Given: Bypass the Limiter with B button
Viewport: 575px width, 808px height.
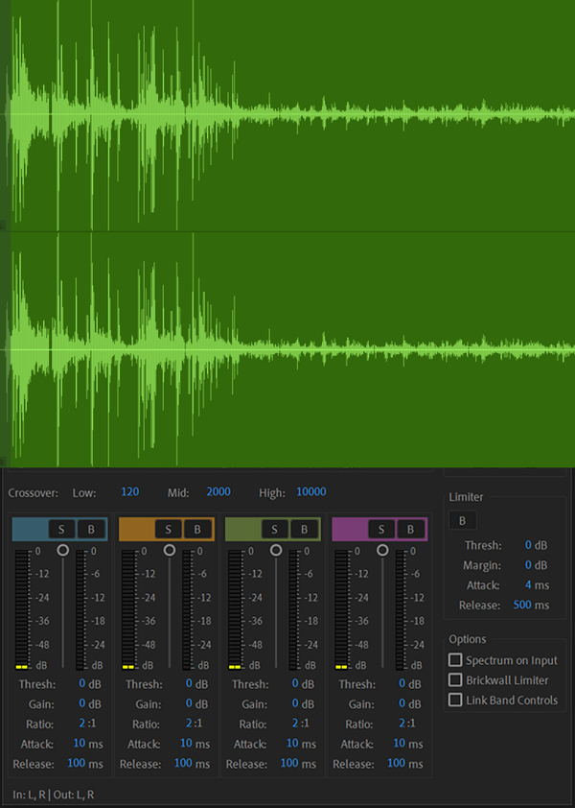Looking at the screenshot, I should (462, 520).
